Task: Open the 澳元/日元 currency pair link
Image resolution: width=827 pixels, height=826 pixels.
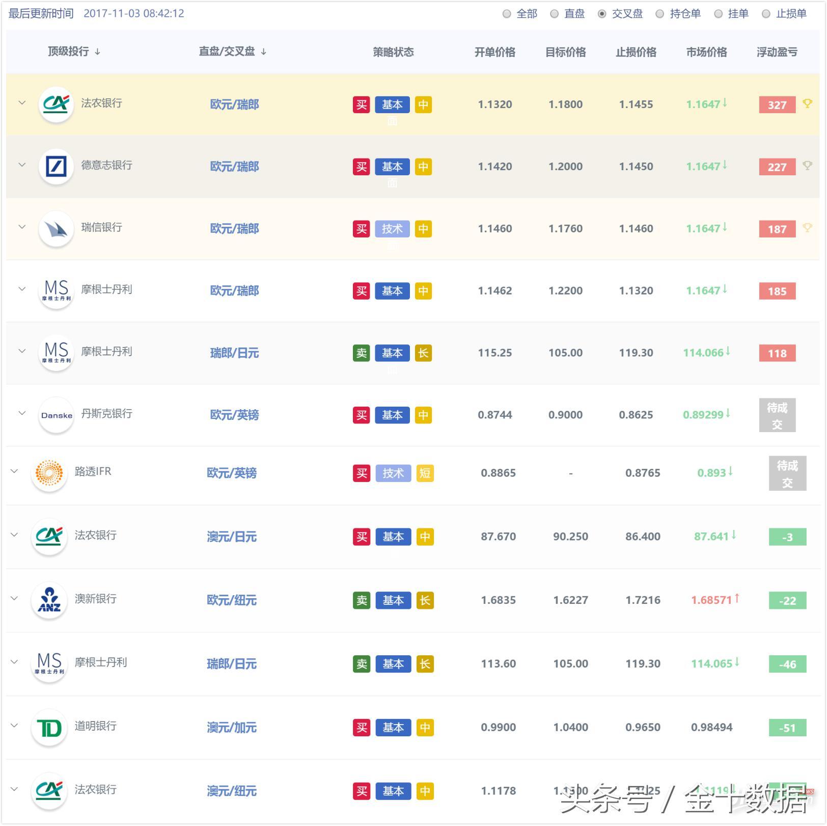Action: [232, 537]
